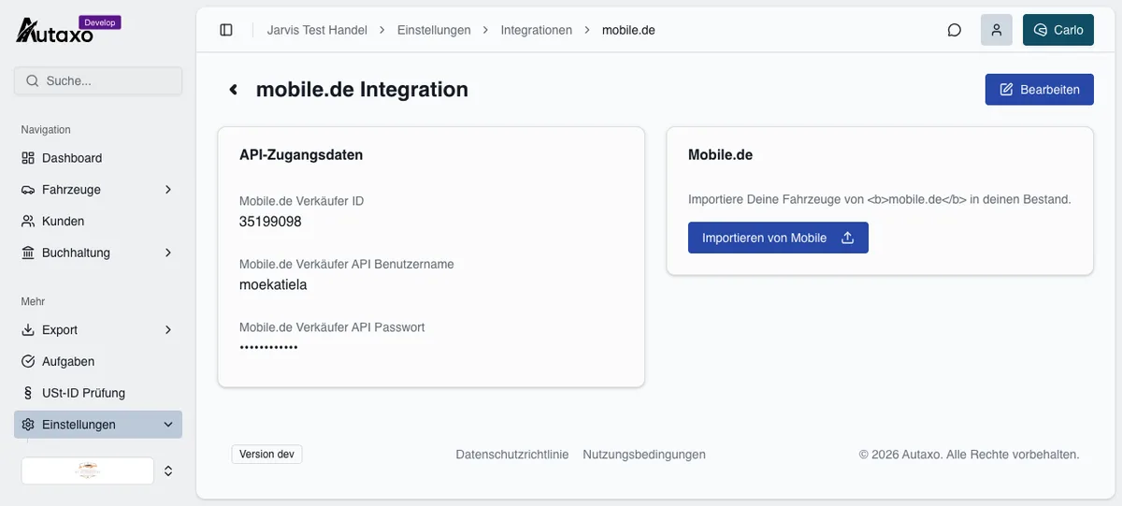Click the Verkäufer API Benutzername label
The image size is (1122, 506).
pos(347,264)
